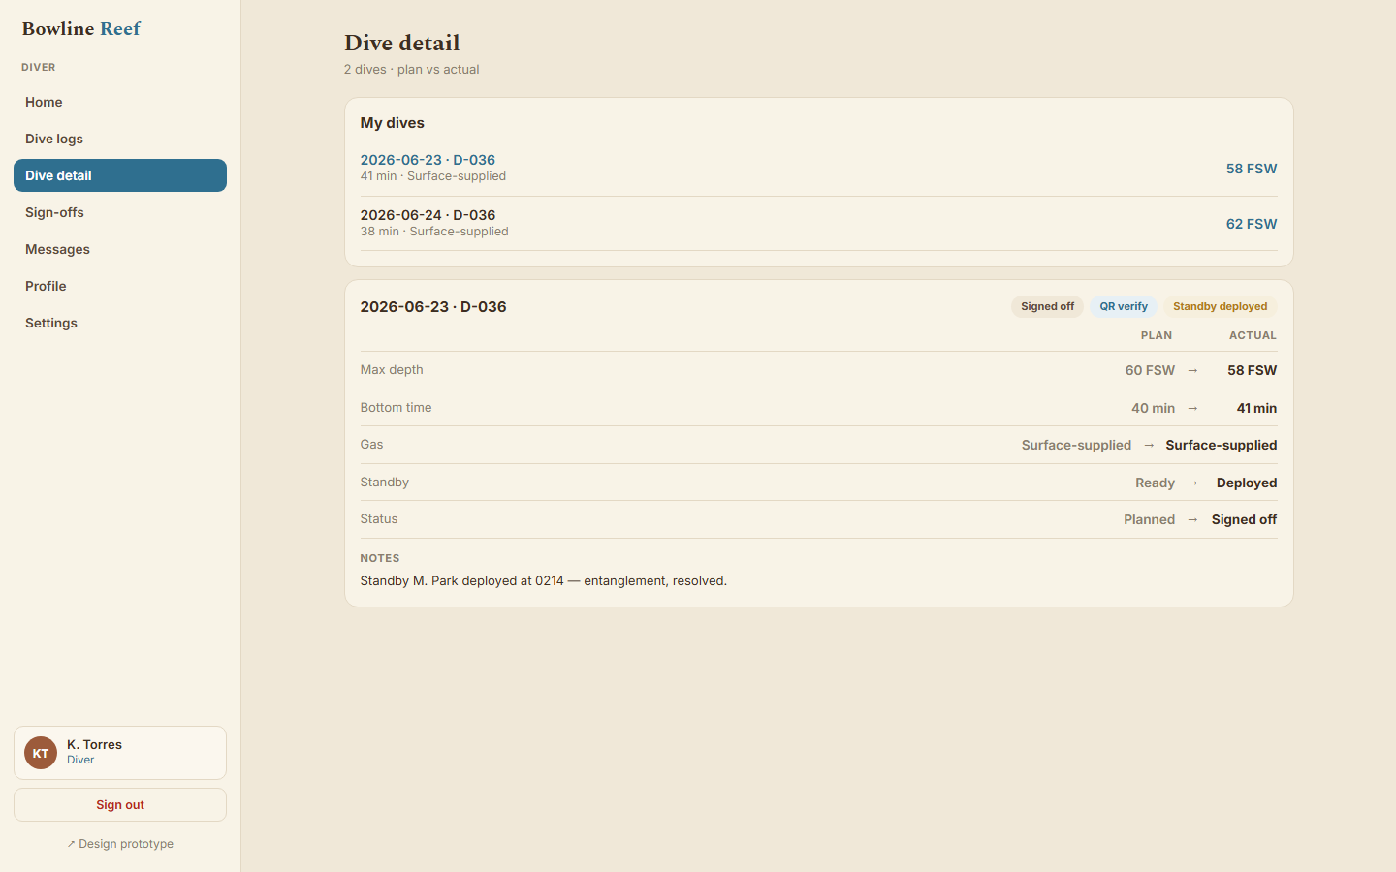Open Messages in the sidebar

tap(120, 249)
